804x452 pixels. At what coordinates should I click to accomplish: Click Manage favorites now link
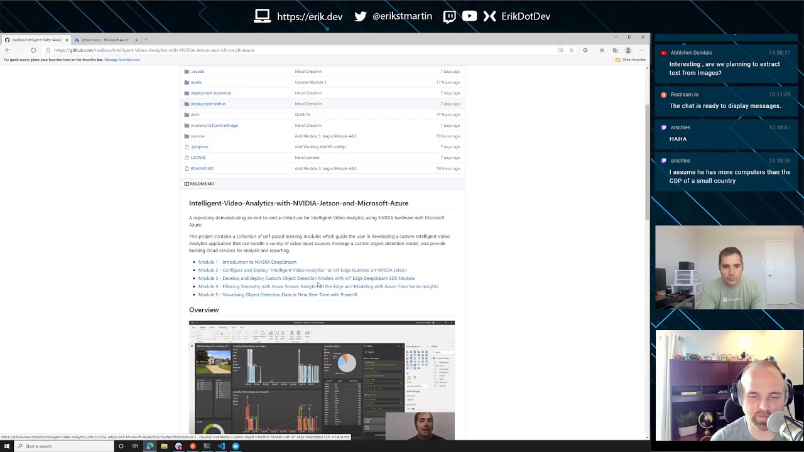pyautogui.click(x=122, y=60)
